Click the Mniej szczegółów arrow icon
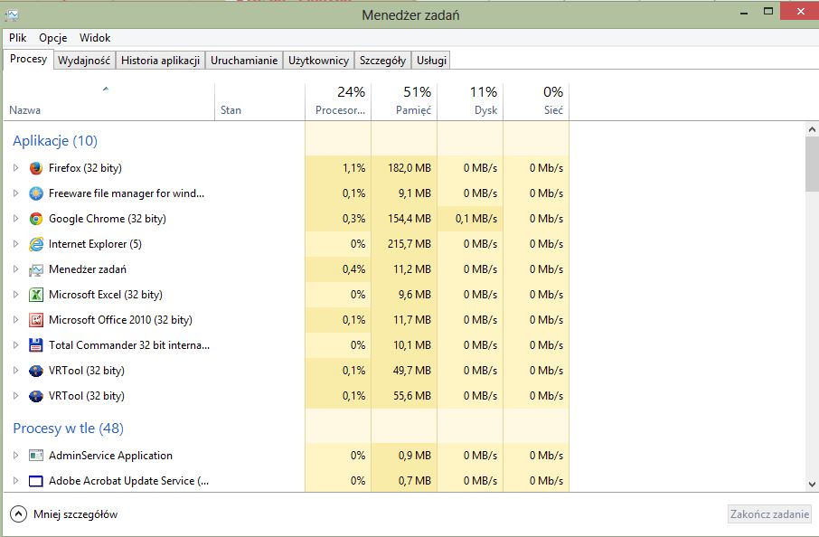The height and width of the screenshot is (537, 819). (18, 514)
